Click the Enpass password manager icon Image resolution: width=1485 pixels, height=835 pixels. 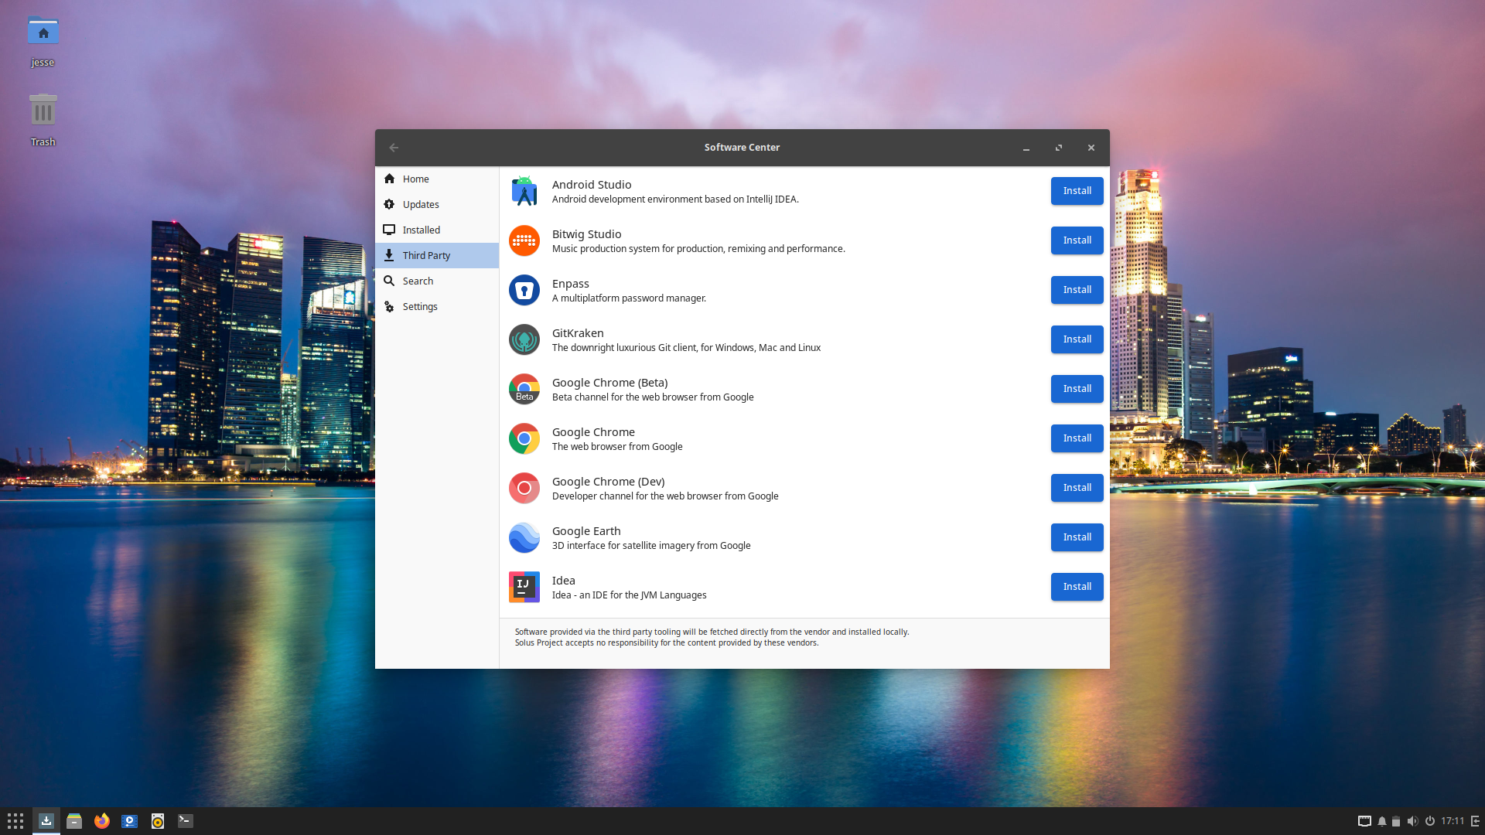click(x=524, y=290)
